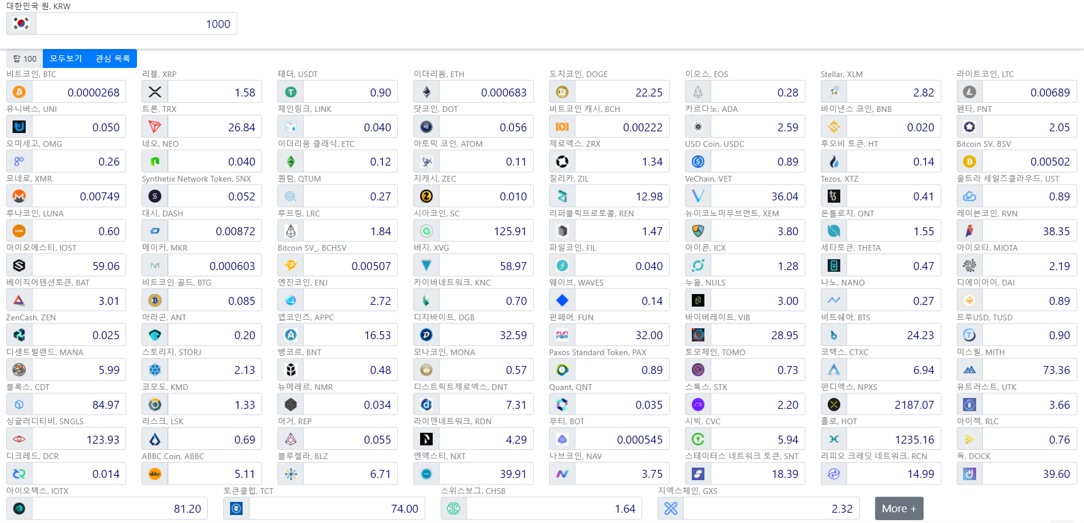The image size is (1084, 523).
Task: Click the label 울트라 세일즈클라우드, UST
Action: click(1008, 179)
